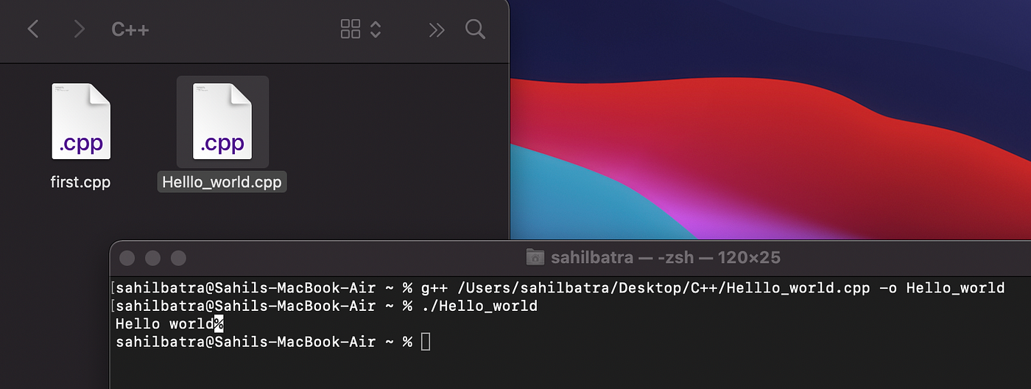
Task: Switch Finder to icon grid view
Action: point(351,29)
